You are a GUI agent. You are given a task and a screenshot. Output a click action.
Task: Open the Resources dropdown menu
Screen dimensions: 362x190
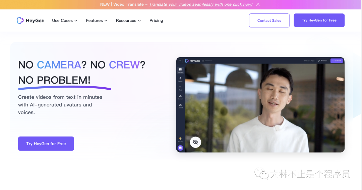[128, 20]
